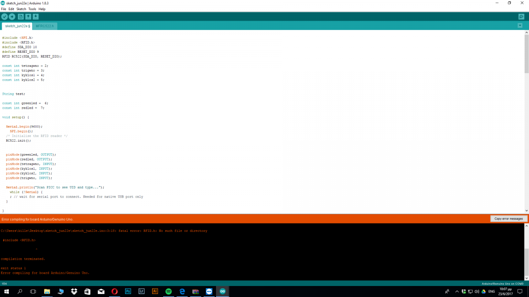
Task: Open the Tools menu
Action: pyautogui.click(x=32, y=9)
